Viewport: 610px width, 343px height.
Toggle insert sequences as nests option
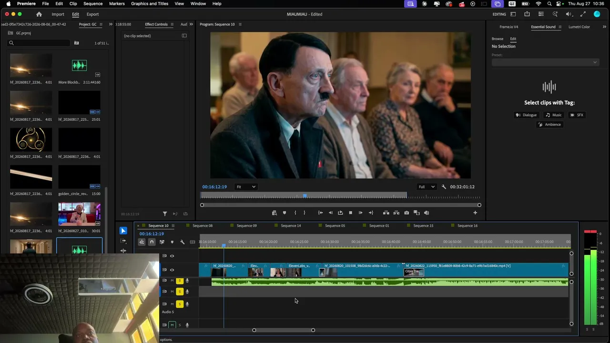click(142, 242)
